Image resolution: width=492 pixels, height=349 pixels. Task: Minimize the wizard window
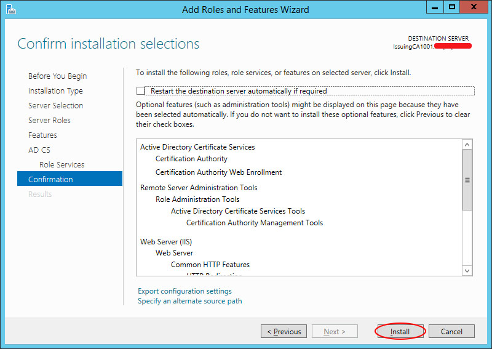click(x=435, y=7)
